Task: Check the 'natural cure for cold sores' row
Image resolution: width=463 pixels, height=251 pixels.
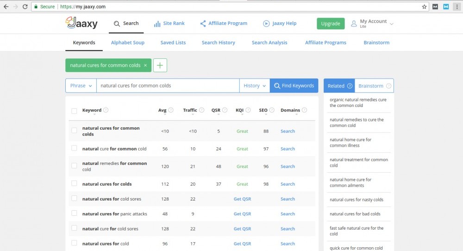Action: point(74,228)
